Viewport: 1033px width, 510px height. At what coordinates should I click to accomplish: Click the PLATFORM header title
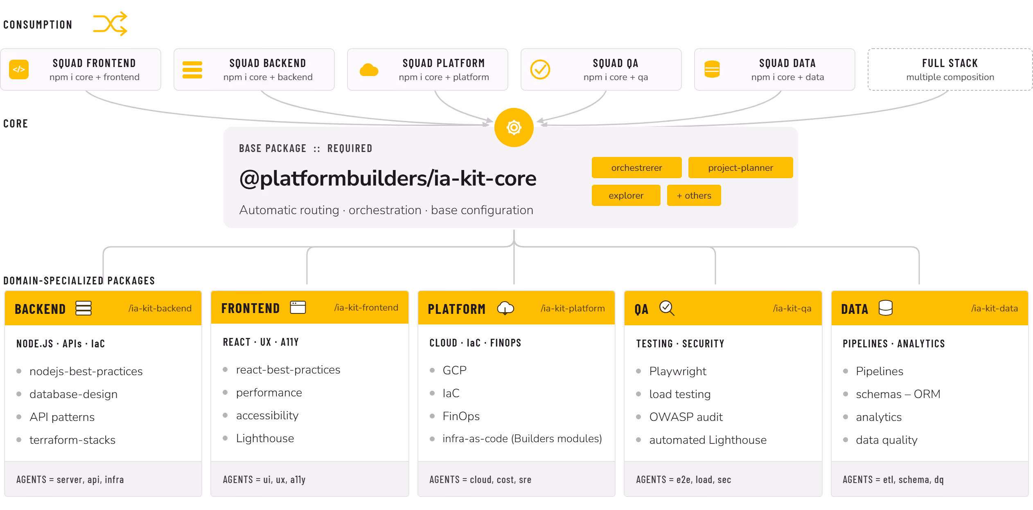[457, 309]
